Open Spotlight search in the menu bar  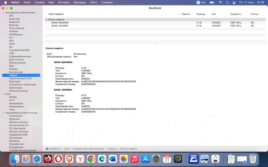227,3
